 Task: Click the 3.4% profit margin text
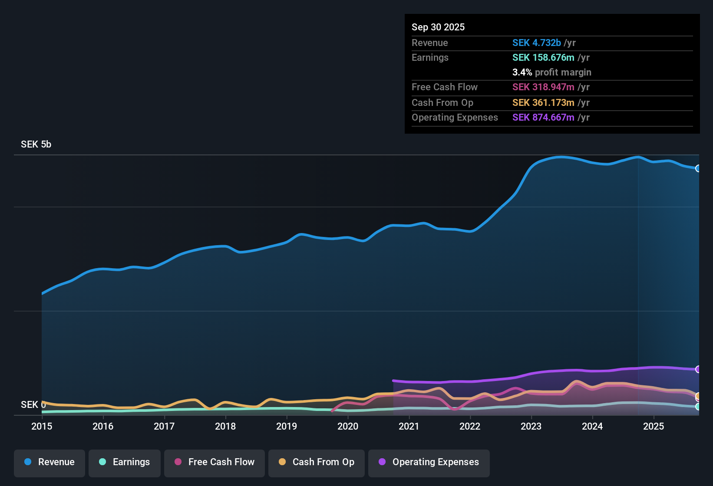tap(552, 72)
